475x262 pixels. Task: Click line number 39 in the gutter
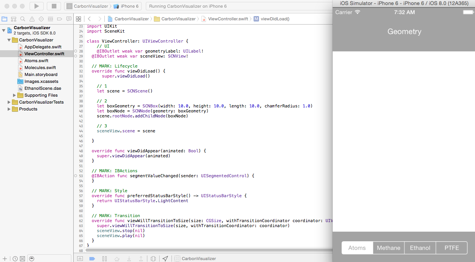(x=81, y=106)
